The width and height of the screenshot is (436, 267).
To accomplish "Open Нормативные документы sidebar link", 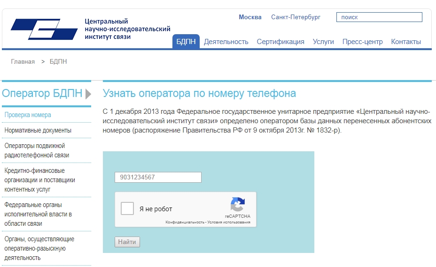I will click(38, 130).
